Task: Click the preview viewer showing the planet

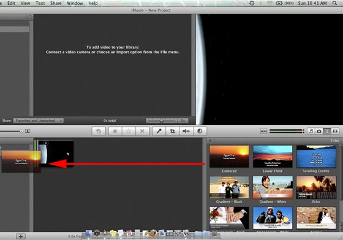Action: point(269,69)
